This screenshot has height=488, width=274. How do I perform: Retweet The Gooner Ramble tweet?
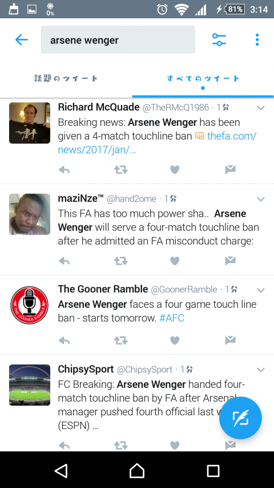point(120,340)
